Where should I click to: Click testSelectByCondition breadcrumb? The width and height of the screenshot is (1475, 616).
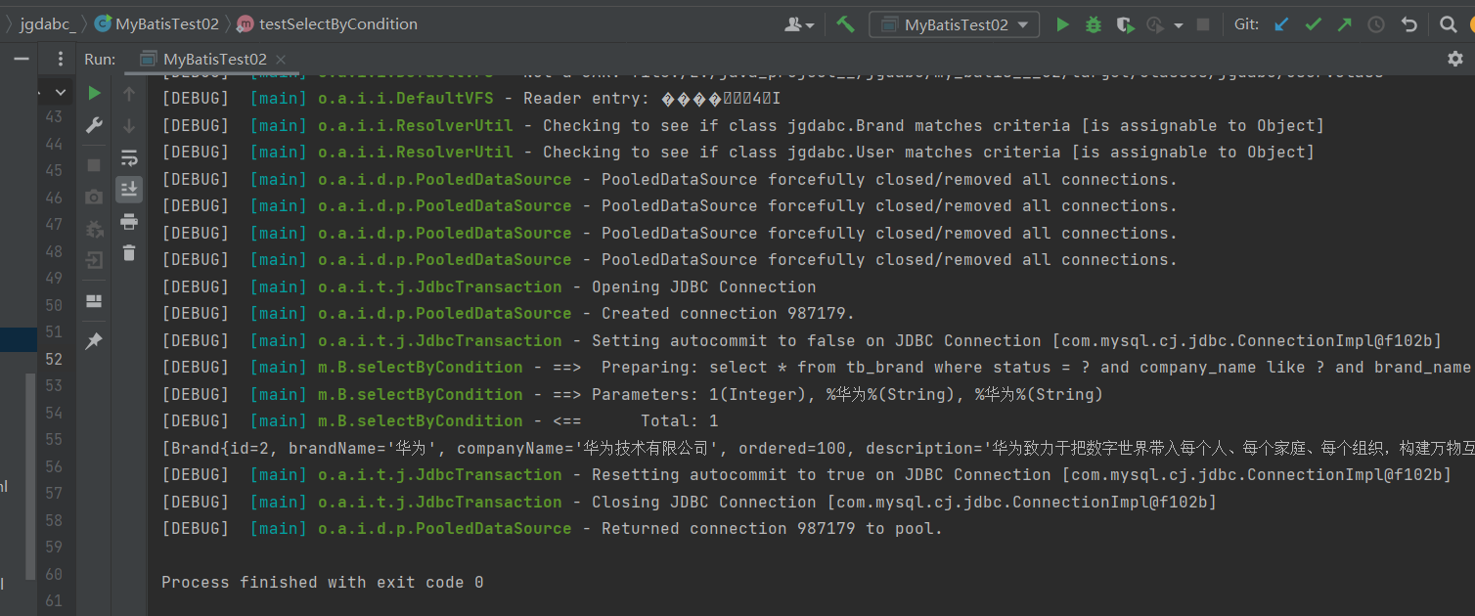click(328, 24)
